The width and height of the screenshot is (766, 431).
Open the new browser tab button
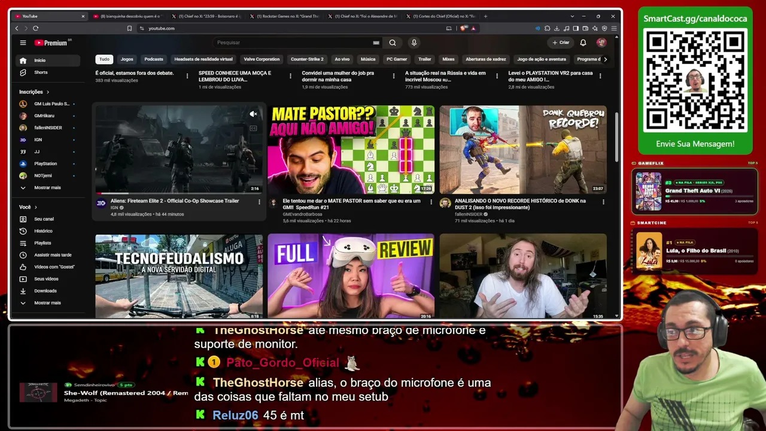tap(485, 16)
